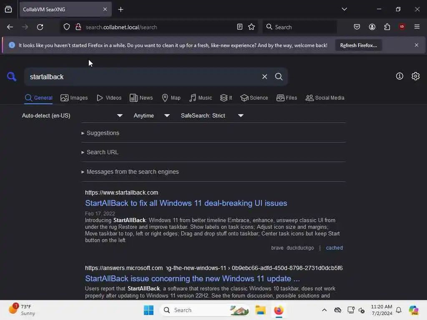Click the startallback search query field

click(x=143, y=77)
